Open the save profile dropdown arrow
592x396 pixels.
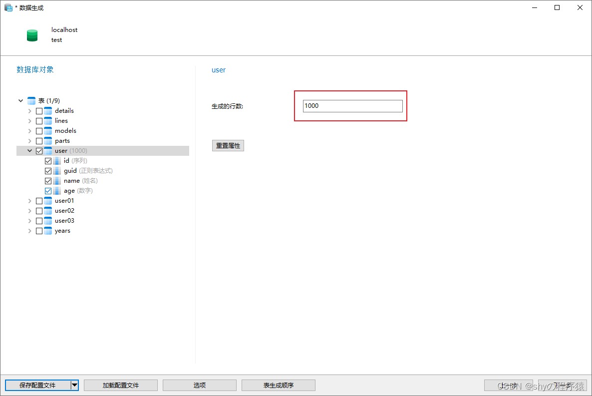(x=75, y=385)
